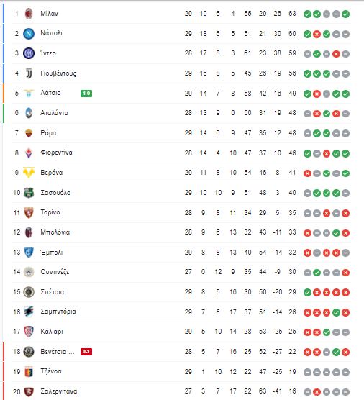Viewport: 364px width, 400px height.
Task: Click the Genoa club crest
Action: tap(29, 372)
